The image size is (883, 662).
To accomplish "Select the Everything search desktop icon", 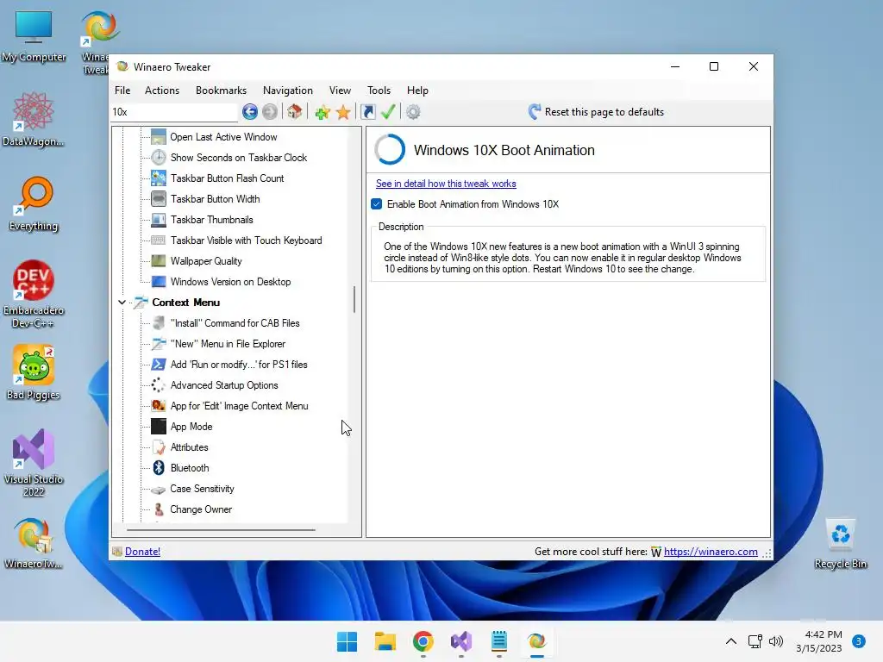I will [34, 204].
